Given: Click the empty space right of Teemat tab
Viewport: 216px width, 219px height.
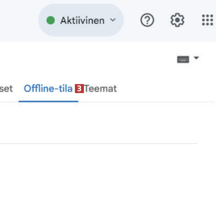Looking at the screenshot, I should coord(164,89).
